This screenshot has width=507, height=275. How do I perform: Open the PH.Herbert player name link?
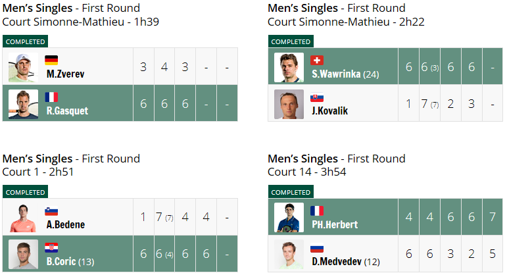[x=335, y=224]
